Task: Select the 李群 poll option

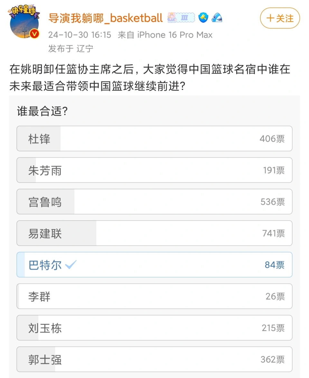Action: (154, 296)
